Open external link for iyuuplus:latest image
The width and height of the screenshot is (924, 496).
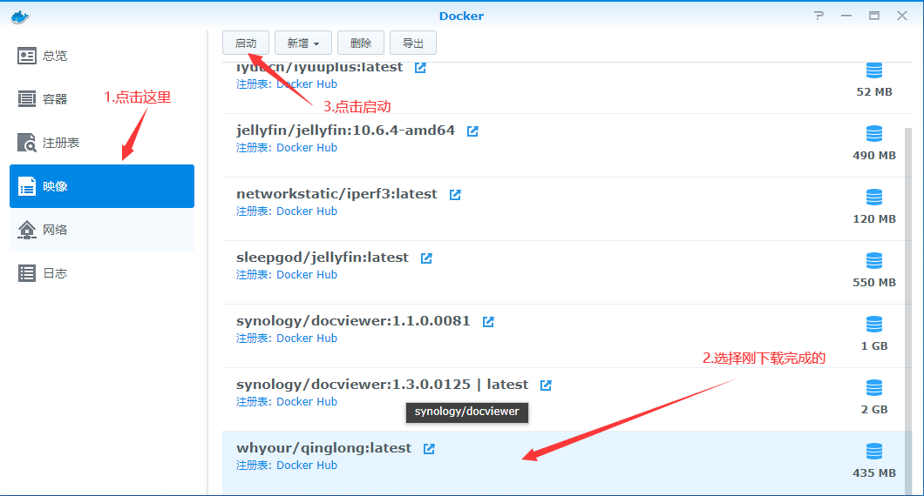(420, 68)
